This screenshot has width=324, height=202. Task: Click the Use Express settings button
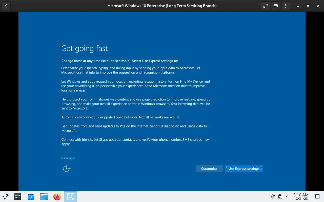click(244, 169)
